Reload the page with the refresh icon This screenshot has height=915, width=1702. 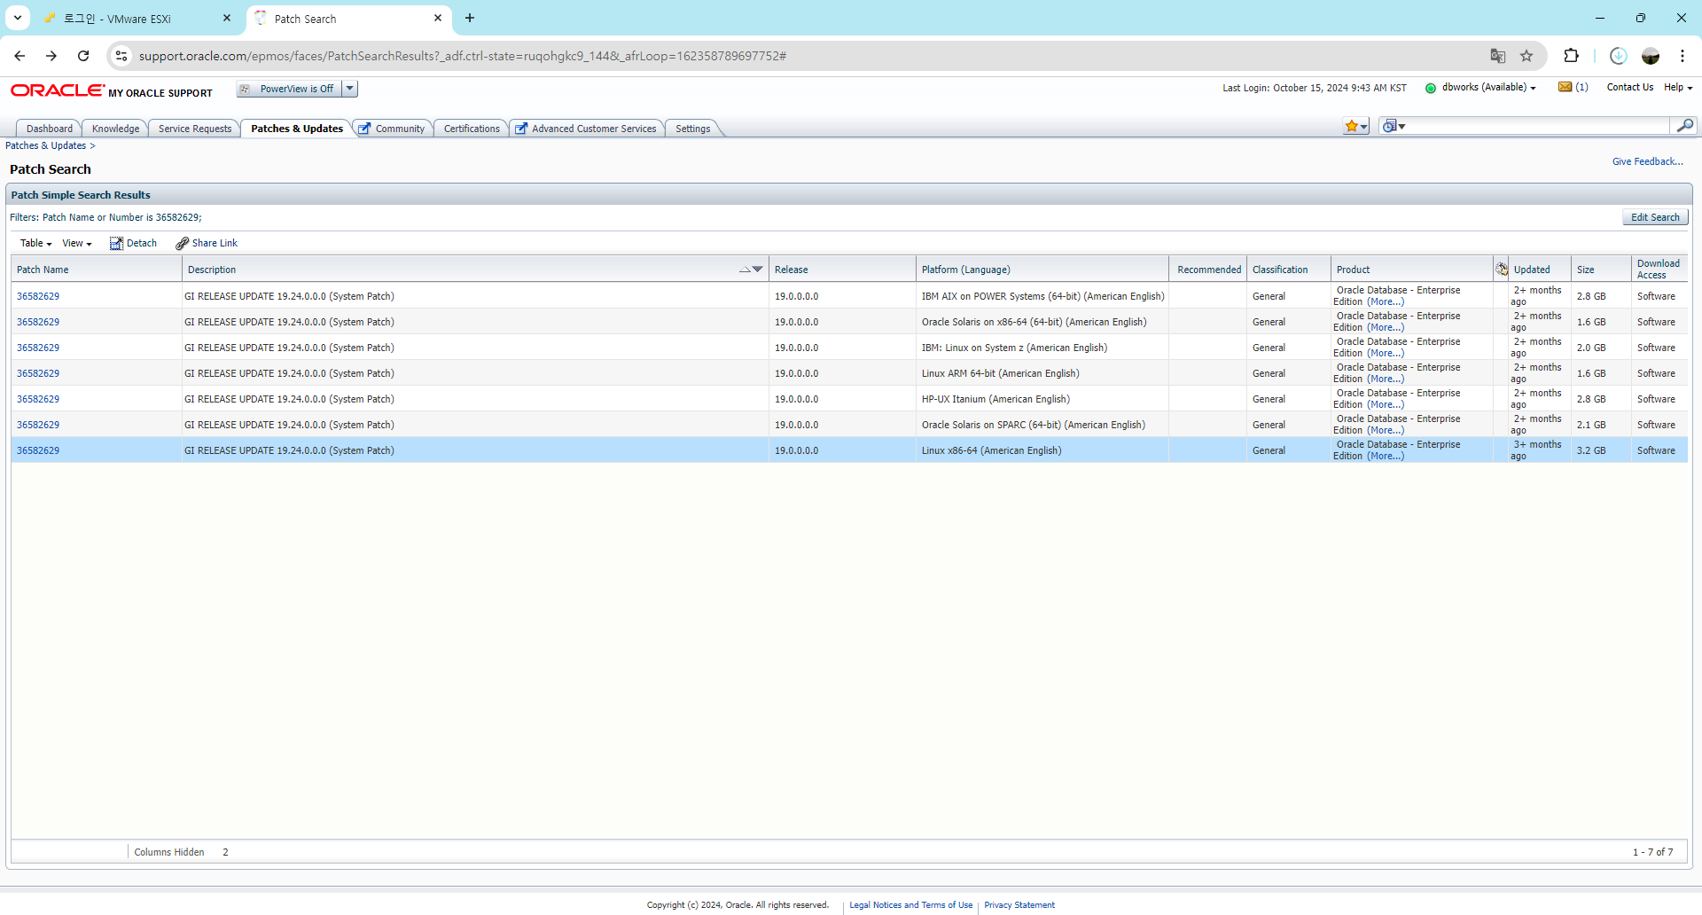pyautogui.click(x=83, y=56)
